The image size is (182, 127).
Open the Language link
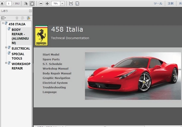(49, 92)
